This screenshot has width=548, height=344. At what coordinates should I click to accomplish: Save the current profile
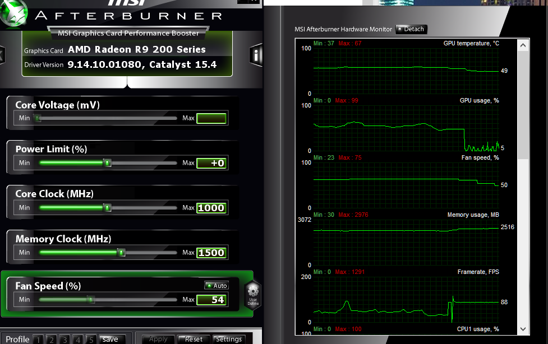(x=111, y=339)
